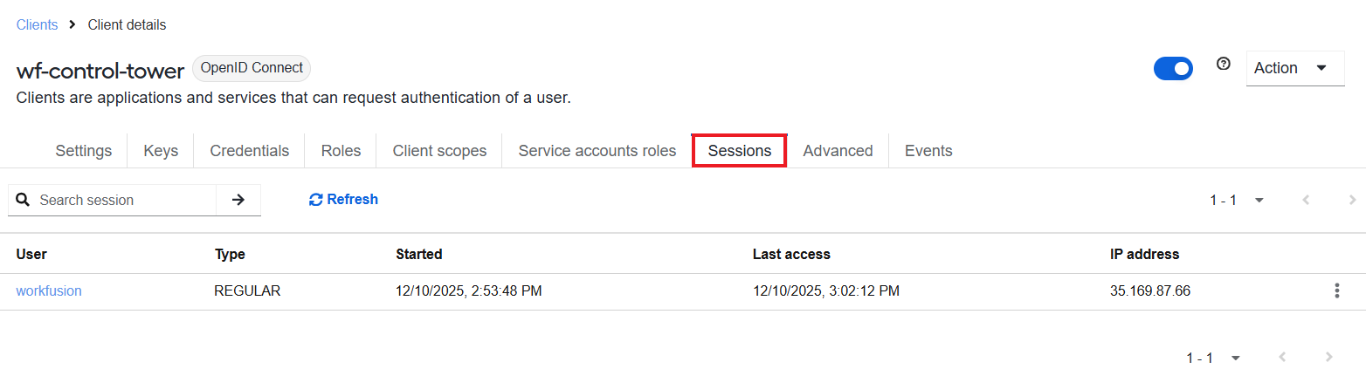The width and height of the screenshot is (1366, 369).
Task: Click the refresh circular arrows icon
Action: (x=316, y=200)
